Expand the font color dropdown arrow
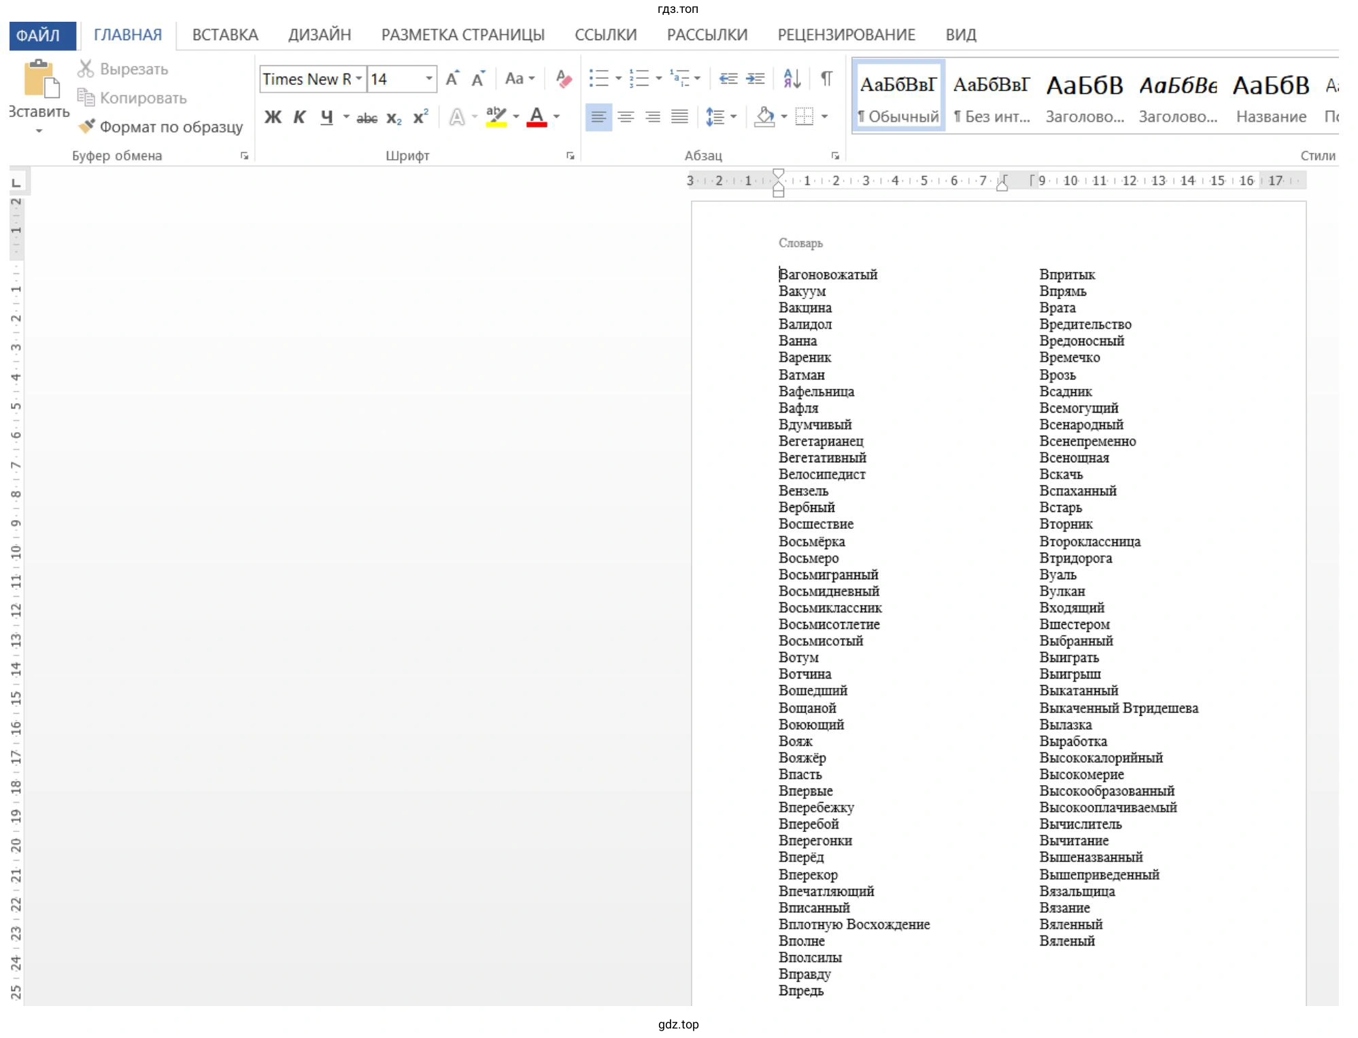The image size is (1358, 1038). pos(556,117)
